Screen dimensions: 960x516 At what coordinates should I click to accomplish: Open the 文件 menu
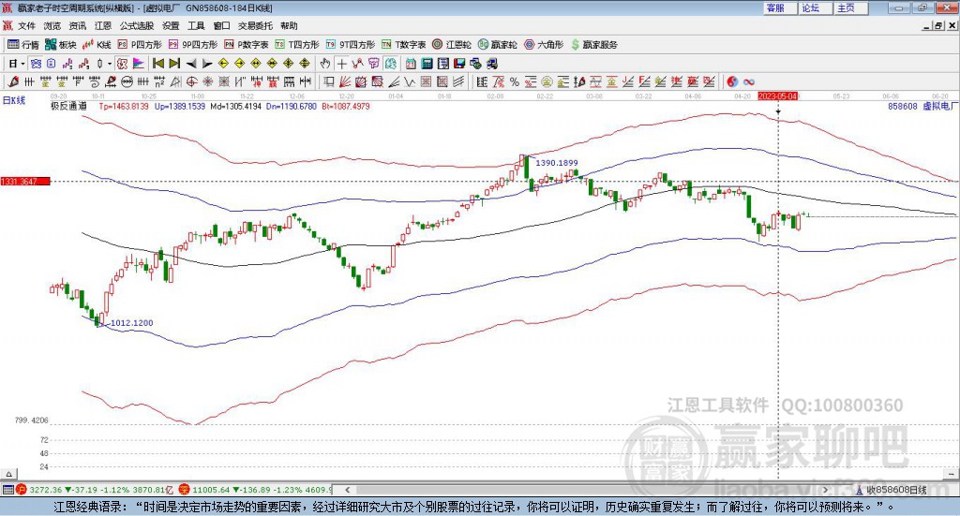(x=27, y=25)
